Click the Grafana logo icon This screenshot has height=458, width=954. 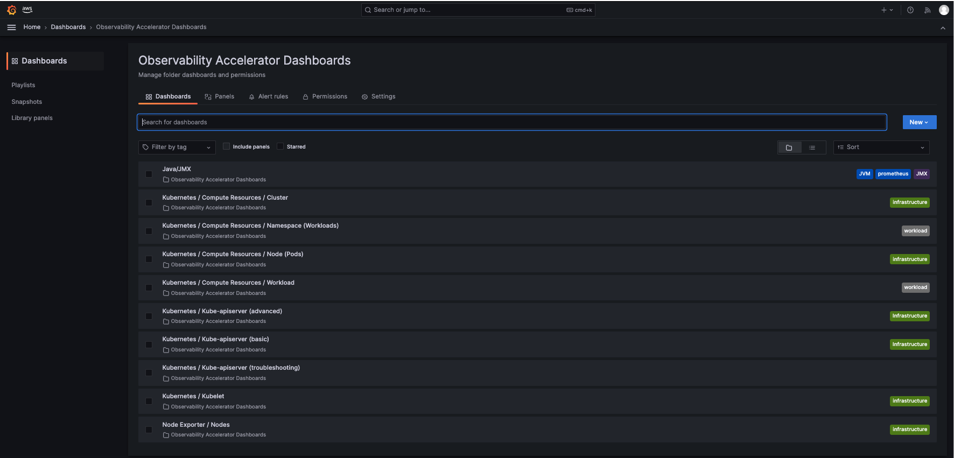[x=12, y=10]
